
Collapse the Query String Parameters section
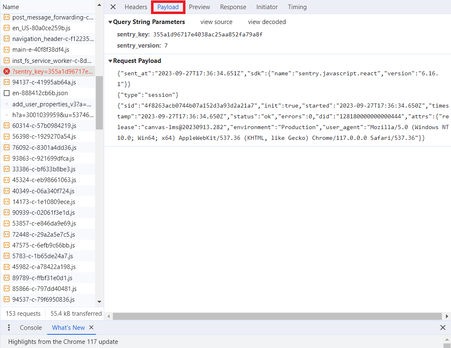tap(110, 22)
